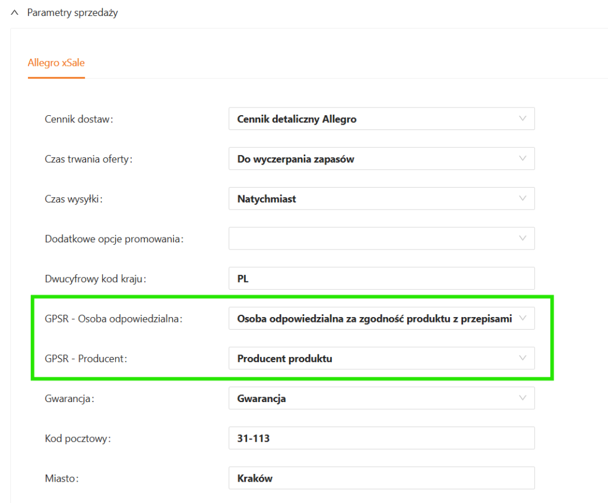Click the arrow icon of Dodatkowe opcje promowania

click(522, 238)
